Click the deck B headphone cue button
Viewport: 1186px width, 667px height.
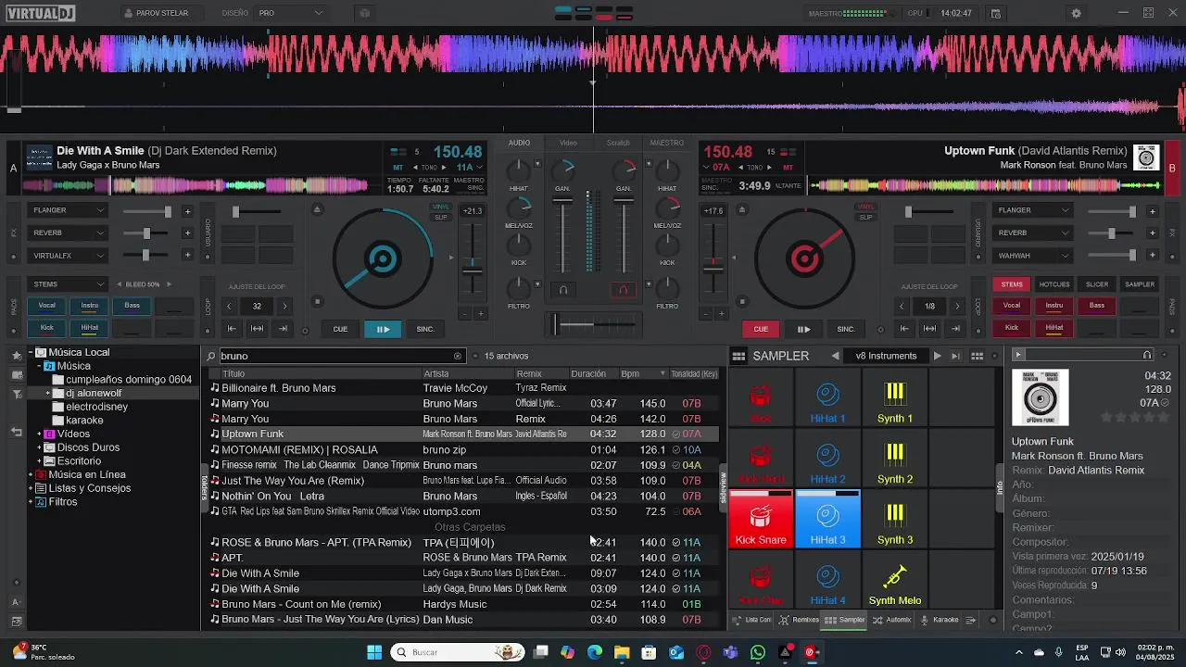(x=624, y=290)
